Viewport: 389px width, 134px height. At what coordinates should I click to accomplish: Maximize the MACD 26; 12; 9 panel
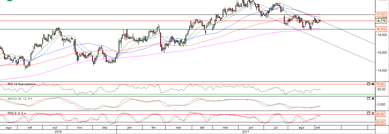[x=368, y=98]
